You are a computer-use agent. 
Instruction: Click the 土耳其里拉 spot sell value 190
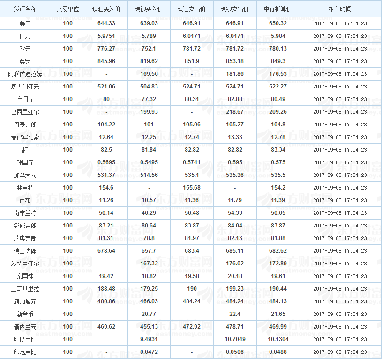(192, 289)
